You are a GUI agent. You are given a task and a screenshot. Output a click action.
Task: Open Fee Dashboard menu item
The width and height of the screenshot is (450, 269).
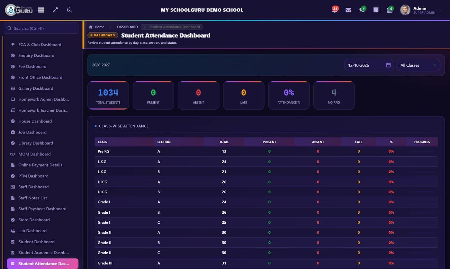(x=42, y=67)
